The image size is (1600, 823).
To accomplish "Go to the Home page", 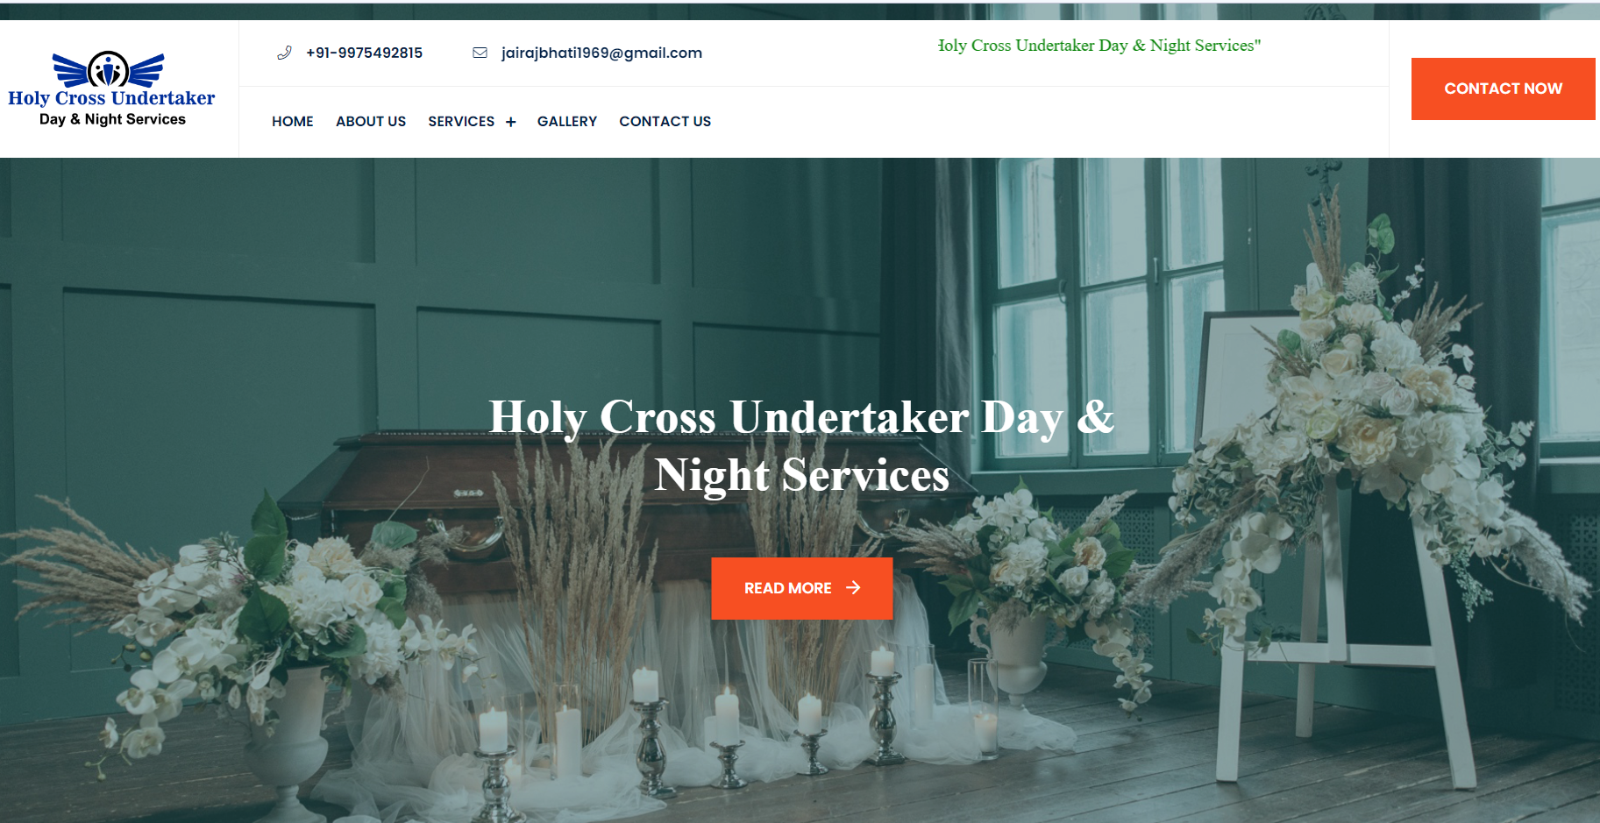I will coord(292,122).
